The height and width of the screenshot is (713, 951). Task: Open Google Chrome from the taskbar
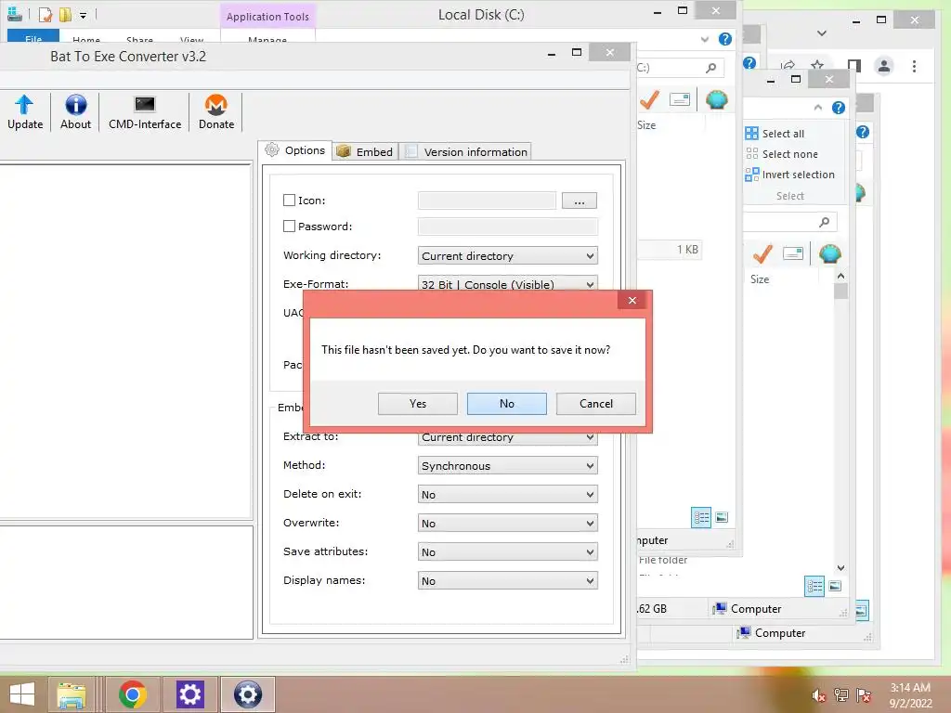tap(132, 694)
